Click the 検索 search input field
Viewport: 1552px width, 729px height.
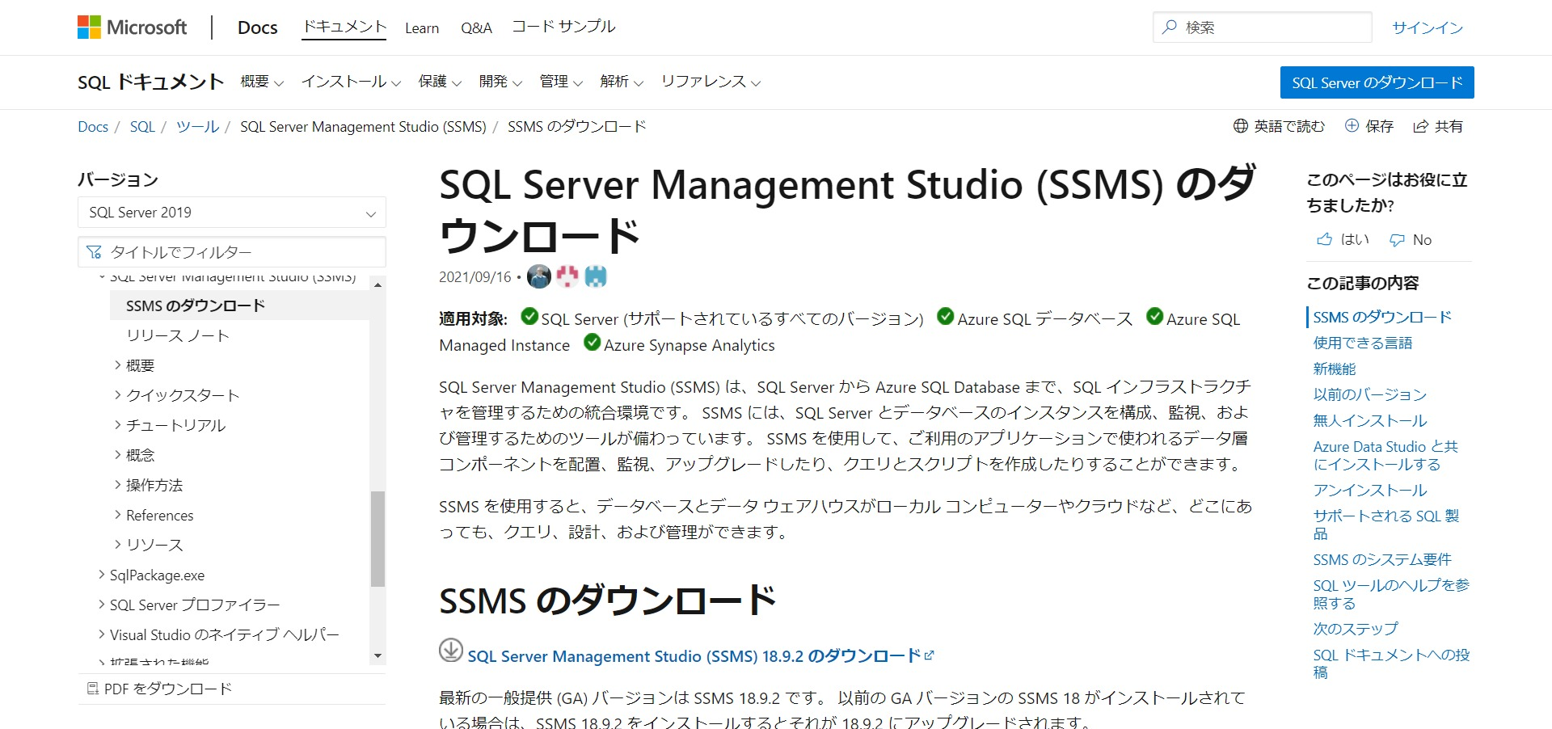click(1263, 27)
